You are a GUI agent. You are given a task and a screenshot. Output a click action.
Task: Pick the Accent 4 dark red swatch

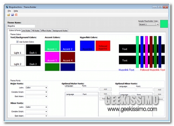pyautogui.click(x=68, y=57)
